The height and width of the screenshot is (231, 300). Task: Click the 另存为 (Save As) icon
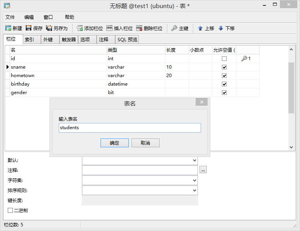[x=49, y=28]
